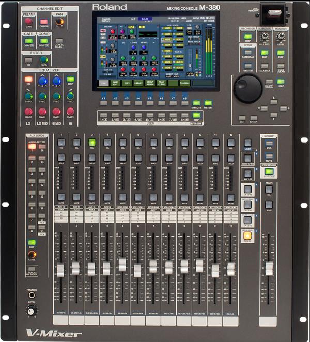Grab the MAIN fader

pyautogui.click(x=269, y=269)
